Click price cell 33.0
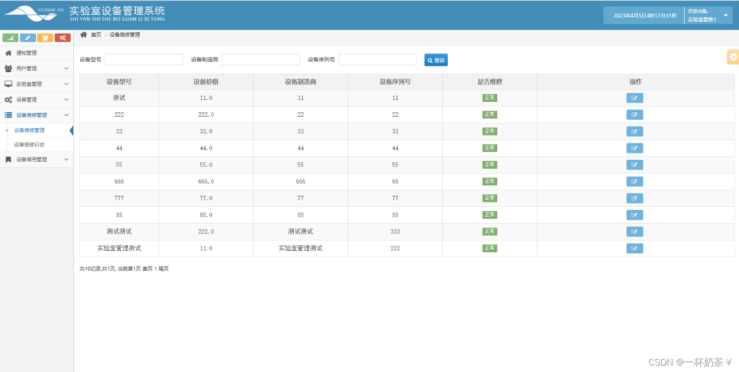 [x=206, y=132]
